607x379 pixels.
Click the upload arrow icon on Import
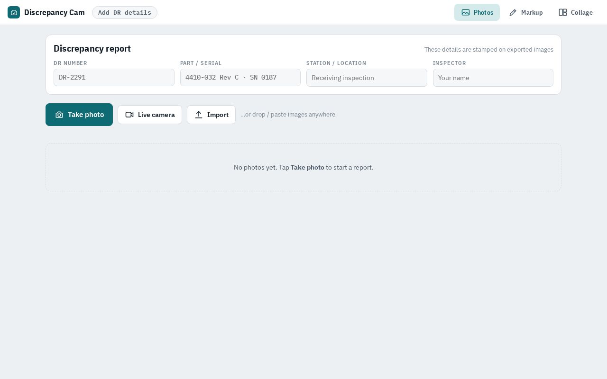coord(199,115)
